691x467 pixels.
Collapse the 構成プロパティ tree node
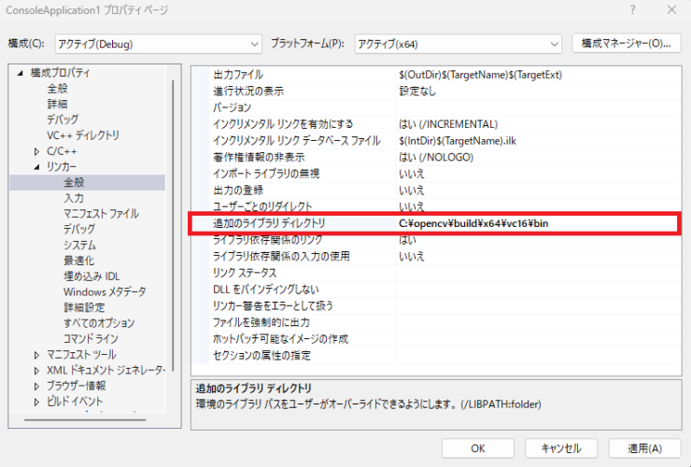coord(21,73)
